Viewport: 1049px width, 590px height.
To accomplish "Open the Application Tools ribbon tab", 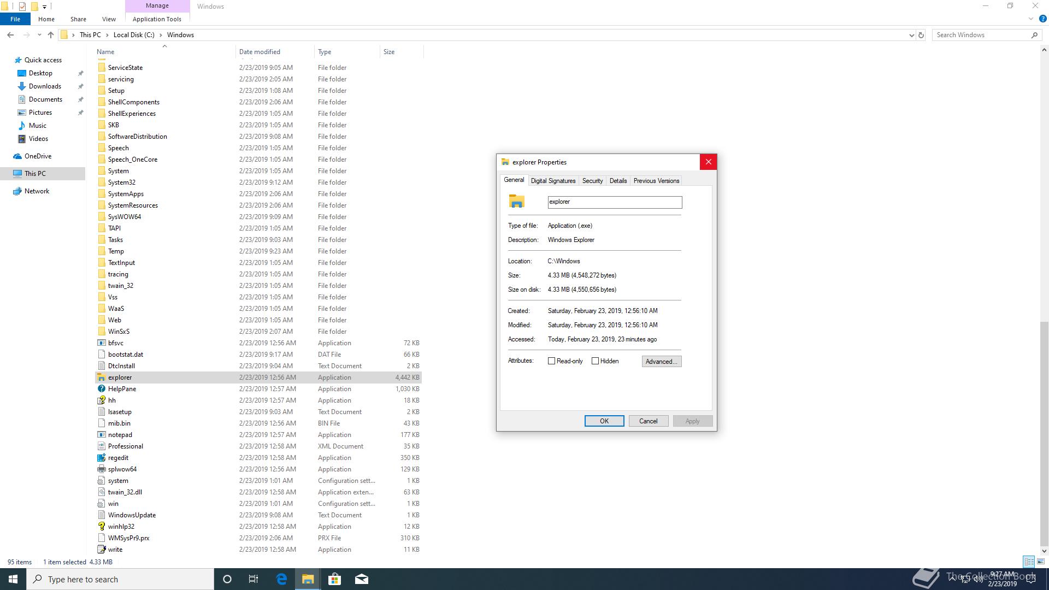I will click(x=157, y=19).
